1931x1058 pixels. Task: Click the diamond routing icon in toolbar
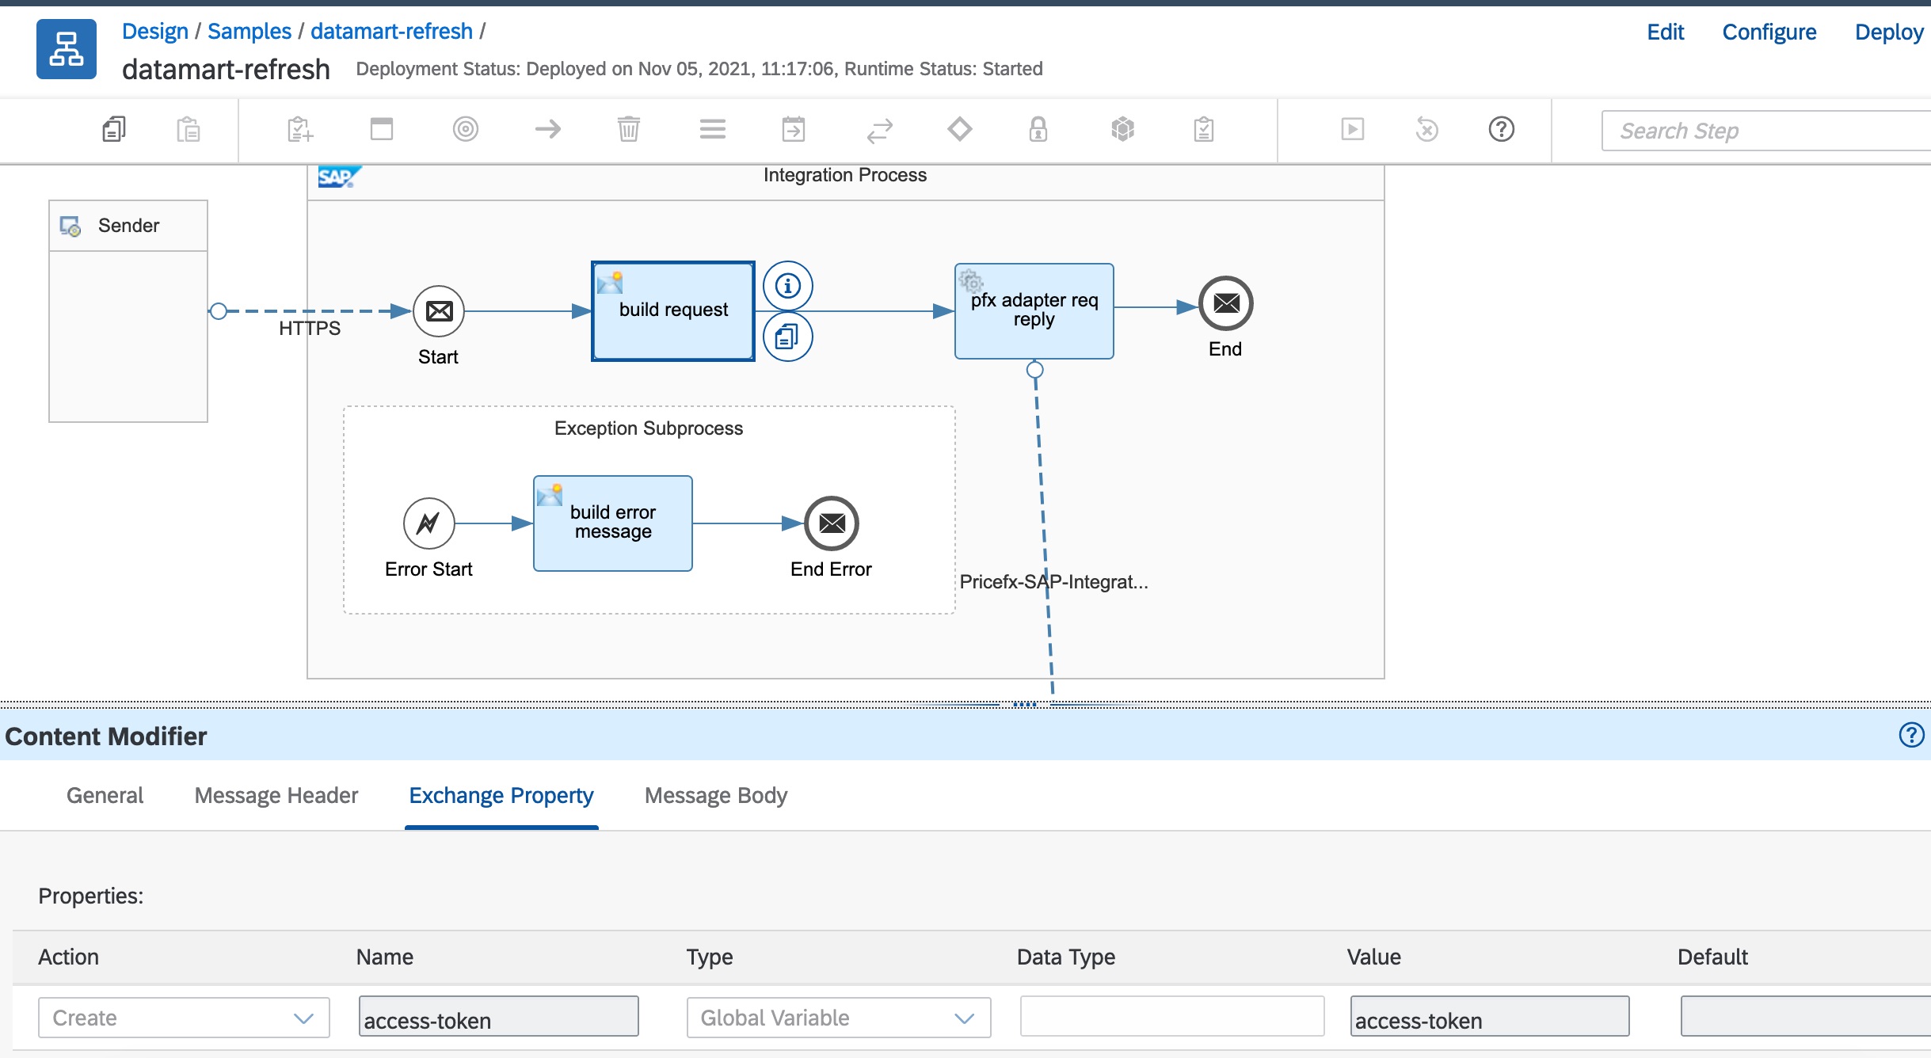tap(959, 129)
